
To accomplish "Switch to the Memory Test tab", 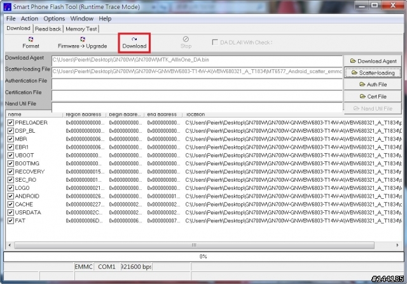I will pos(81,29).
